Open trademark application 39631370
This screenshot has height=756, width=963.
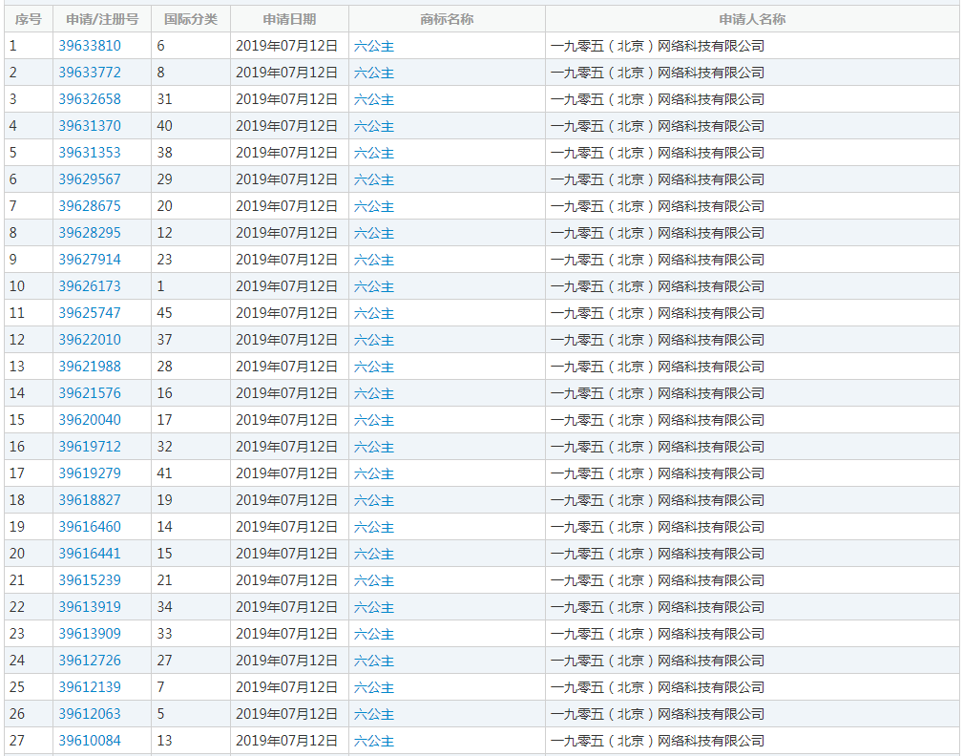click(x=90, y=126)
